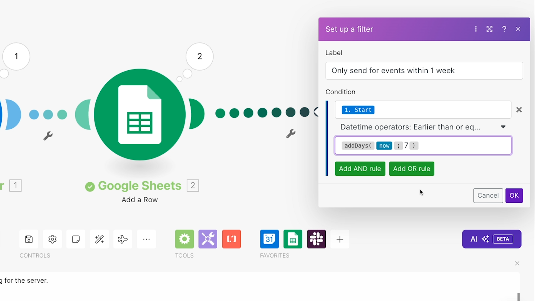535x301 pixels.
Task: Click the Add AND rule button
Action: pyautogui.click(x=360, y=169)
